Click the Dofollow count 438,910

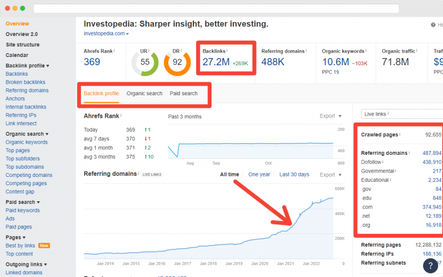click(x=432, y=162)
